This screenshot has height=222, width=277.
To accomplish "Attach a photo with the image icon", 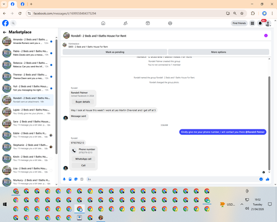I will [70, 179].
